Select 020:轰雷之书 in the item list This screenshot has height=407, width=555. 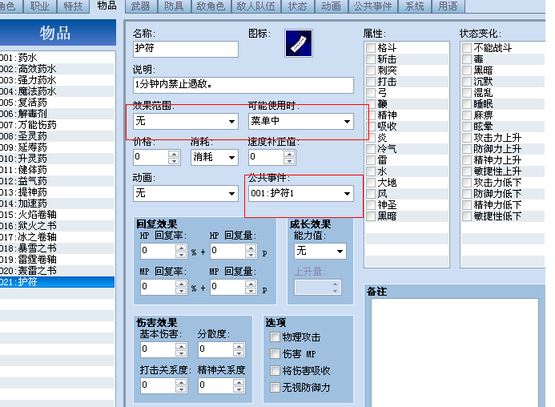pos(58,271)
